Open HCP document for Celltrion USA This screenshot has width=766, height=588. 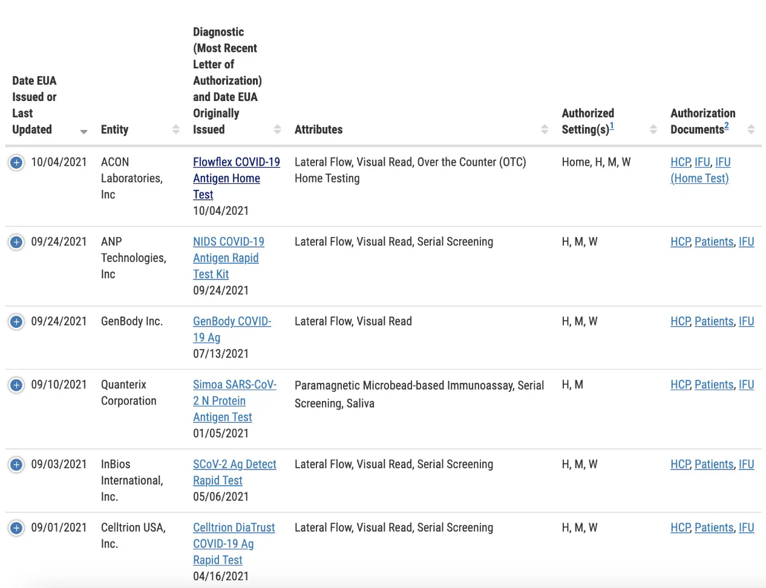[x=680, y=528]
